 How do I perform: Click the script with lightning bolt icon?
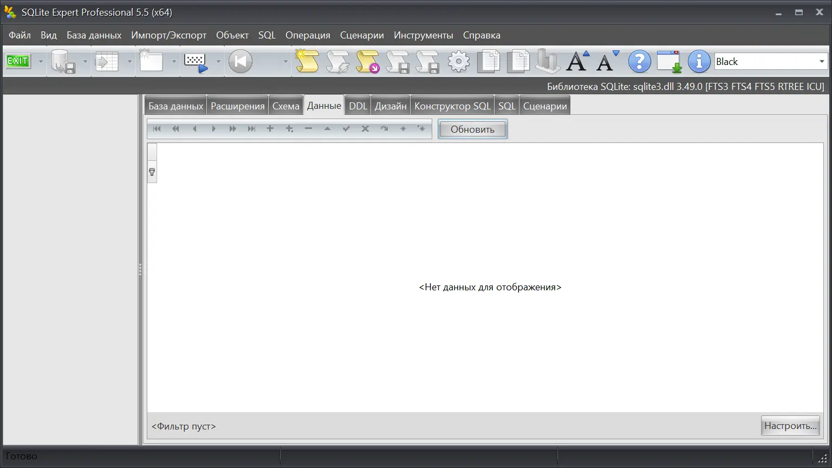[x=337, y=61]
